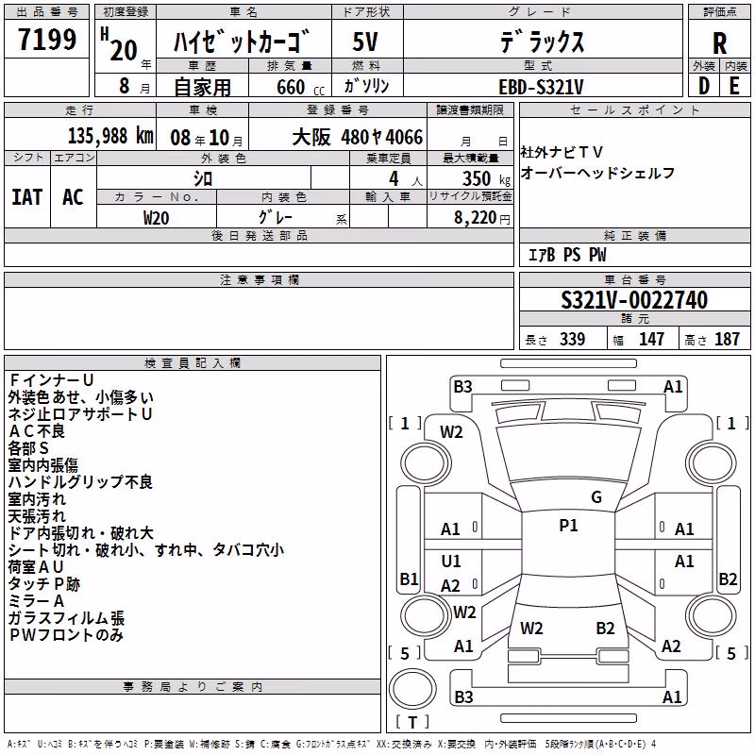Screen dimensions: 755x755
Task: Click front-left wheel circle on diagram
Action: point(426,463)
